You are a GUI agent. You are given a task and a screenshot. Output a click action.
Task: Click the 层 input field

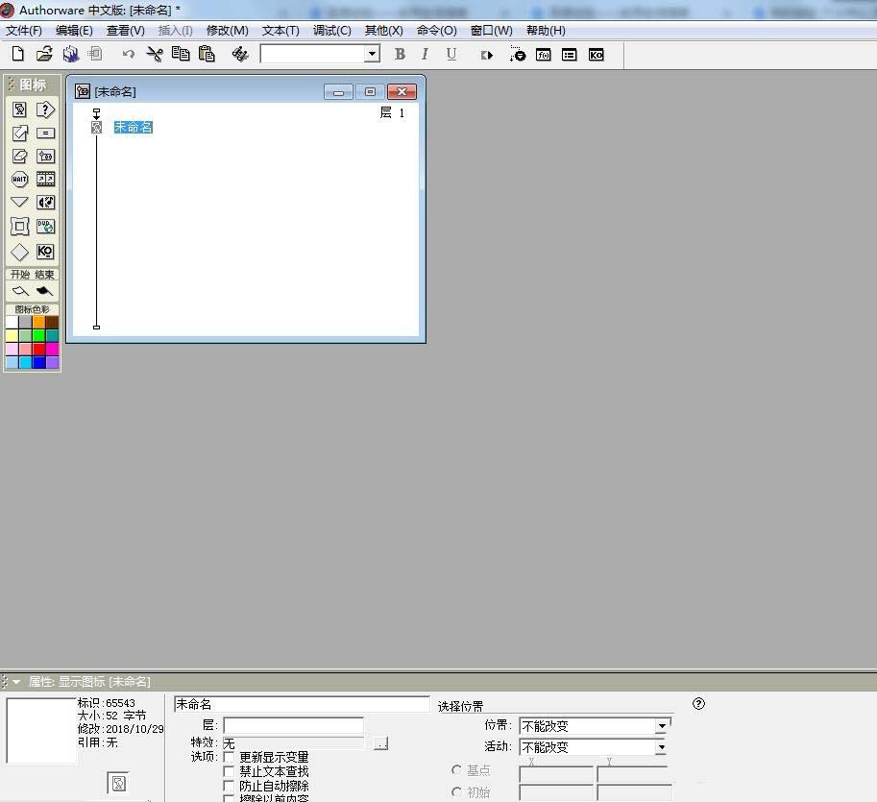click(294, 725)
